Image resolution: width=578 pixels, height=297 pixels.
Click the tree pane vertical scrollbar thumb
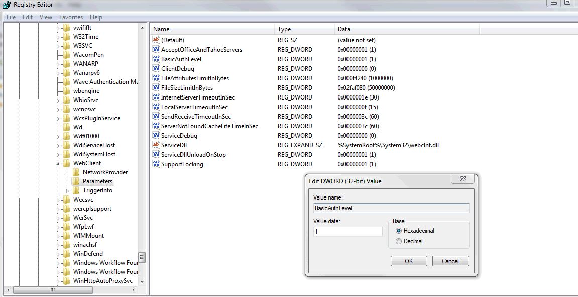click(x=142, y=257)
